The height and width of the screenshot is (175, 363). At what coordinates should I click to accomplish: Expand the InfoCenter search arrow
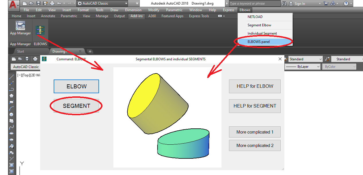click(x=227, y=3)
